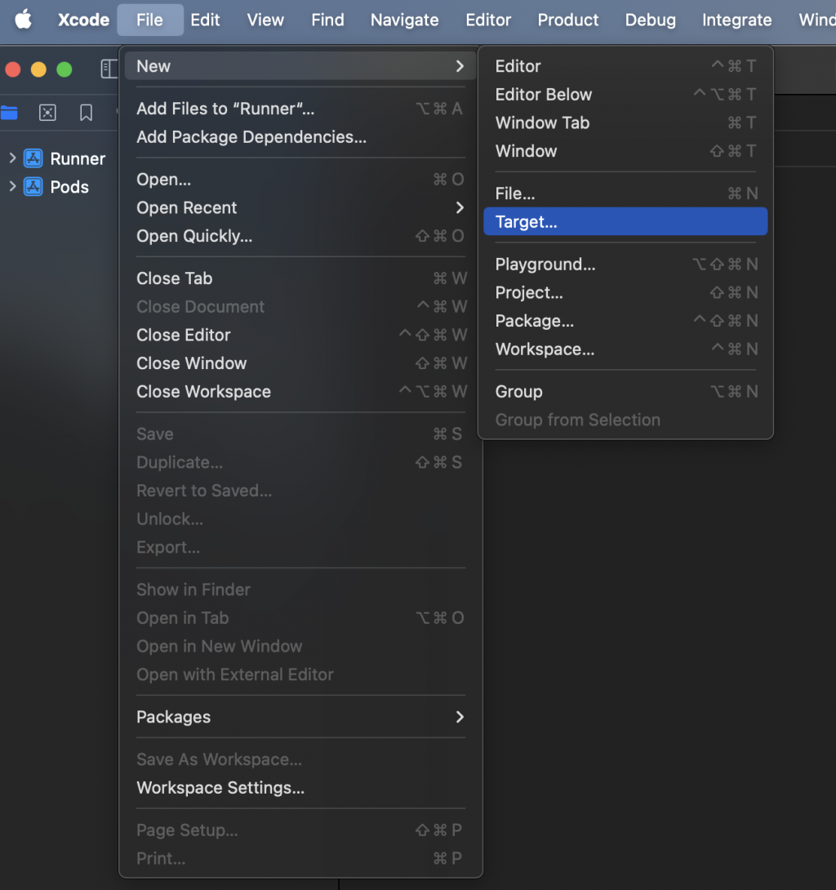Open the Source Control navigator icon

(x=47, y=113)
